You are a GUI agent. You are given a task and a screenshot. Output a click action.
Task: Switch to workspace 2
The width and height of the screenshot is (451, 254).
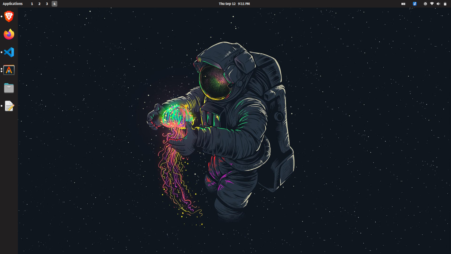[x=39, y=4]
